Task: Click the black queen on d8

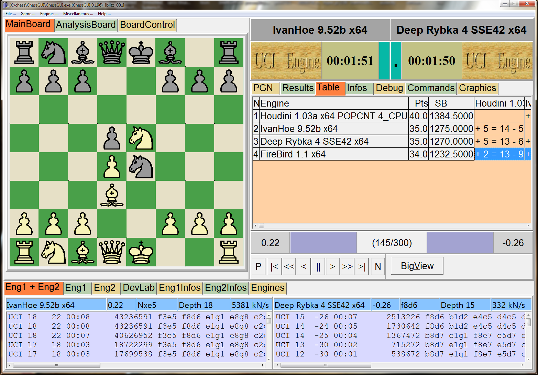Action: pos(112,52)
